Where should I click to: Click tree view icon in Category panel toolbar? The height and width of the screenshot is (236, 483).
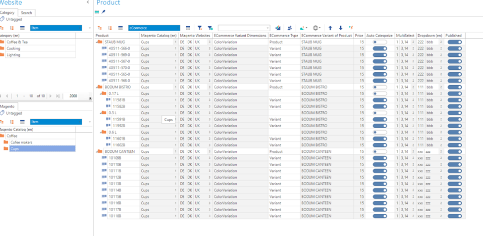pyautogui.click(x=1, y=28)
